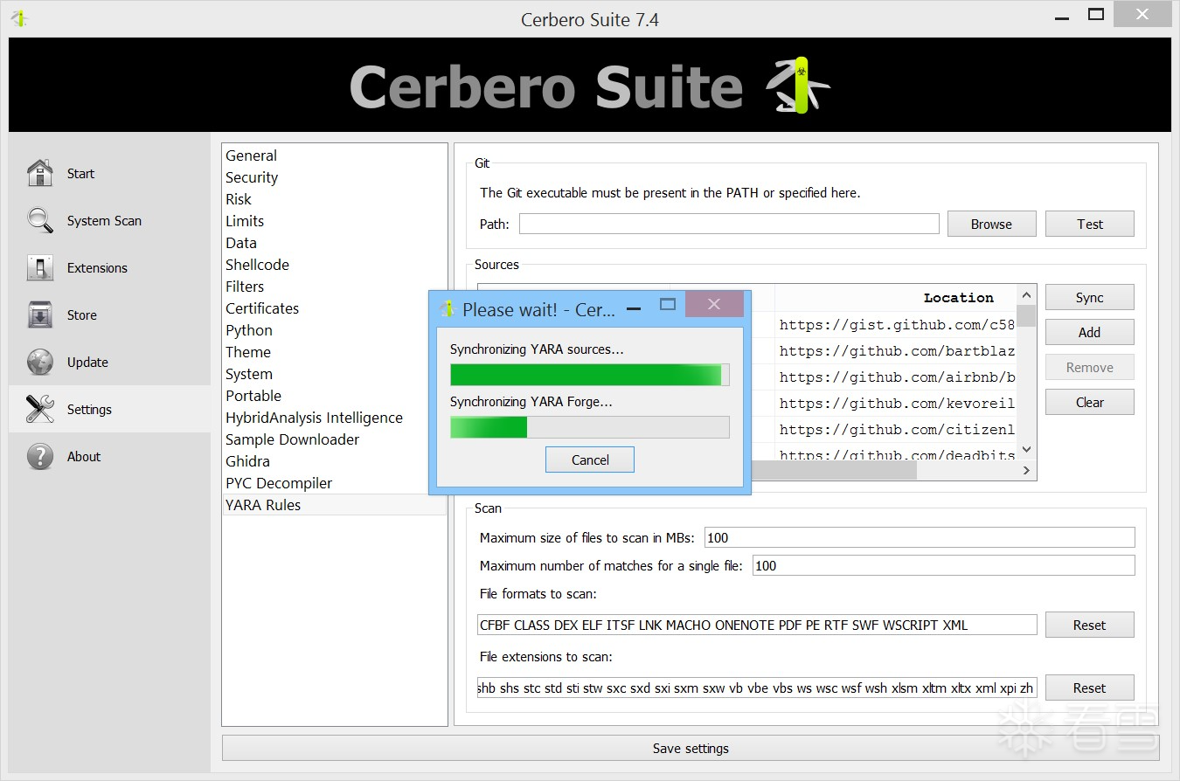
Task: Open the Limits settings page
Action: tap(334, 221)
